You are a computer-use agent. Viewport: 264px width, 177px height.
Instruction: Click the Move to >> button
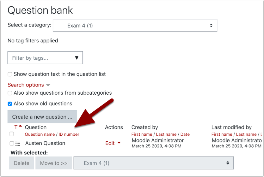(54, 163)
